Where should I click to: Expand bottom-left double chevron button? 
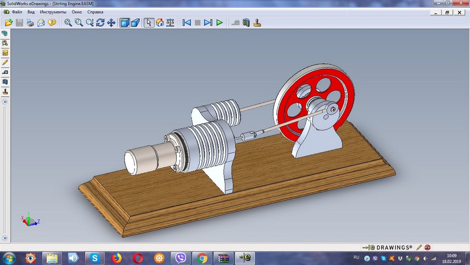[5, 238]
